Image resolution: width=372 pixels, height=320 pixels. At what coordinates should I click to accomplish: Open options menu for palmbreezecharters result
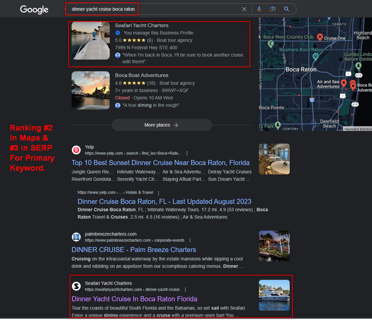(190, 240)
